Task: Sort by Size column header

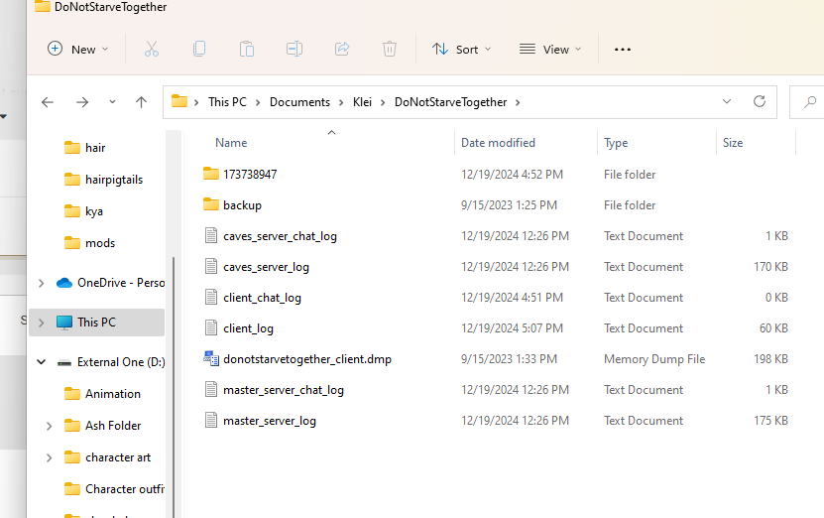Action: tap(733, 143)
